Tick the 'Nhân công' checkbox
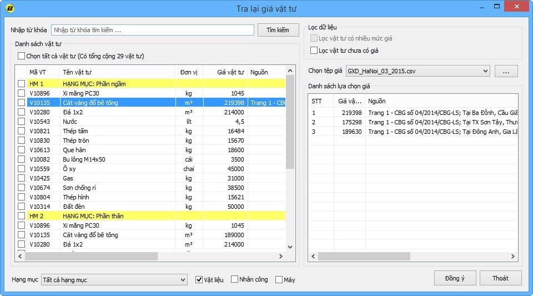 point(235,279)
